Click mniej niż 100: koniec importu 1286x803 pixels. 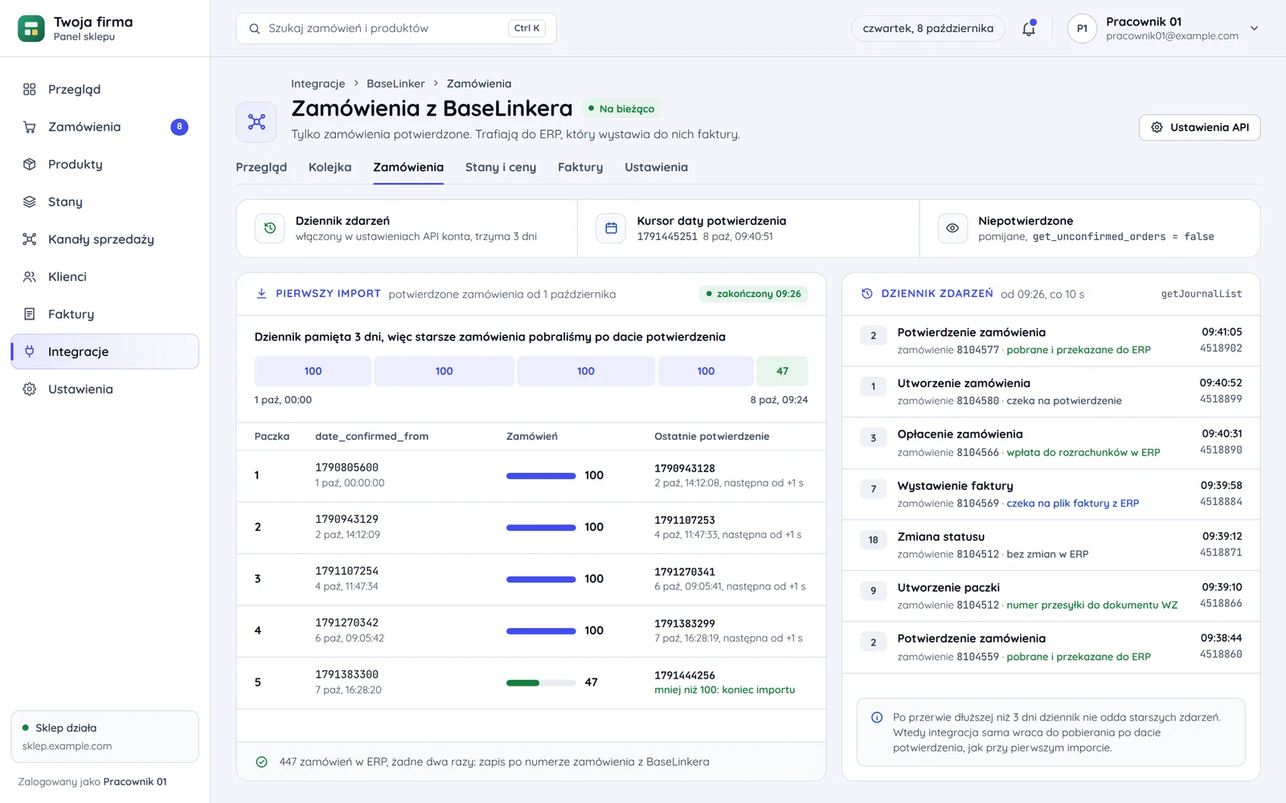pos(724,690)
